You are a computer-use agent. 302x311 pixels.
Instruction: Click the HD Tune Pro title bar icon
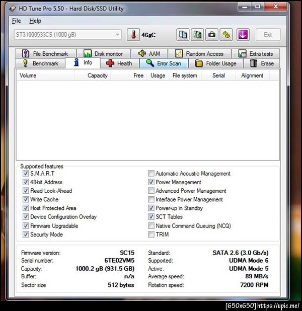click(13, 9)
